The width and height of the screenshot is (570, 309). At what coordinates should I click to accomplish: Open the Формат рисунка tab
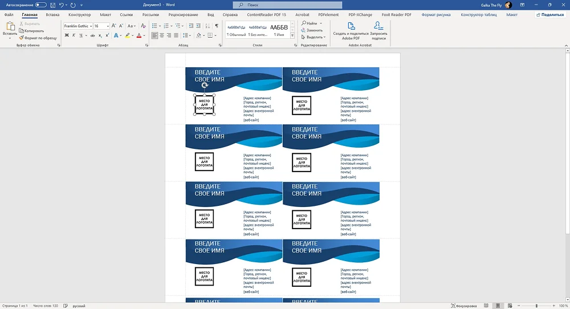(435, 15)
